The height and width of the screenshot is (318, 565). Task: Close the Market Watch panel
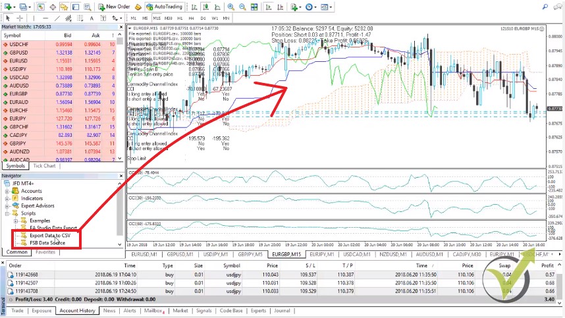click(x=121, y=28)
